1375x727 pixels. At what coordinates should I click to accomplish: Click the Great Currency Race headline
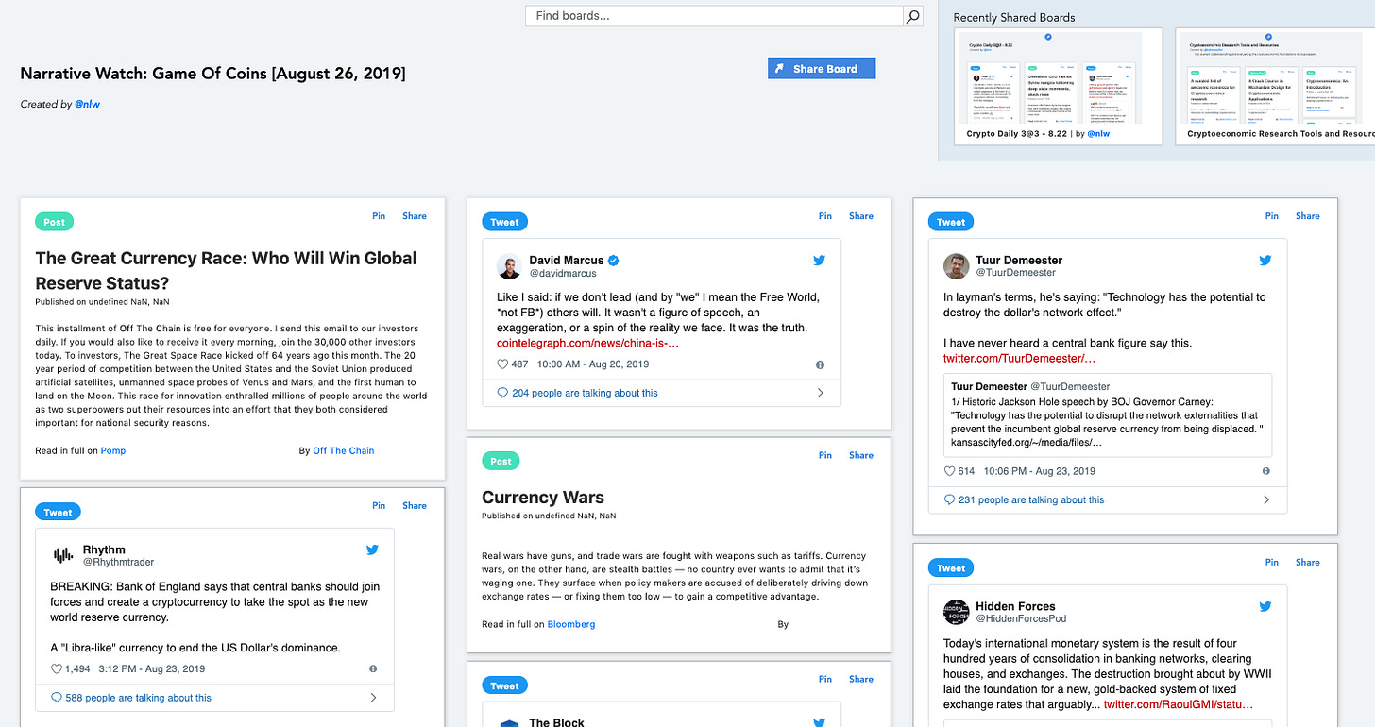[226, 270]
